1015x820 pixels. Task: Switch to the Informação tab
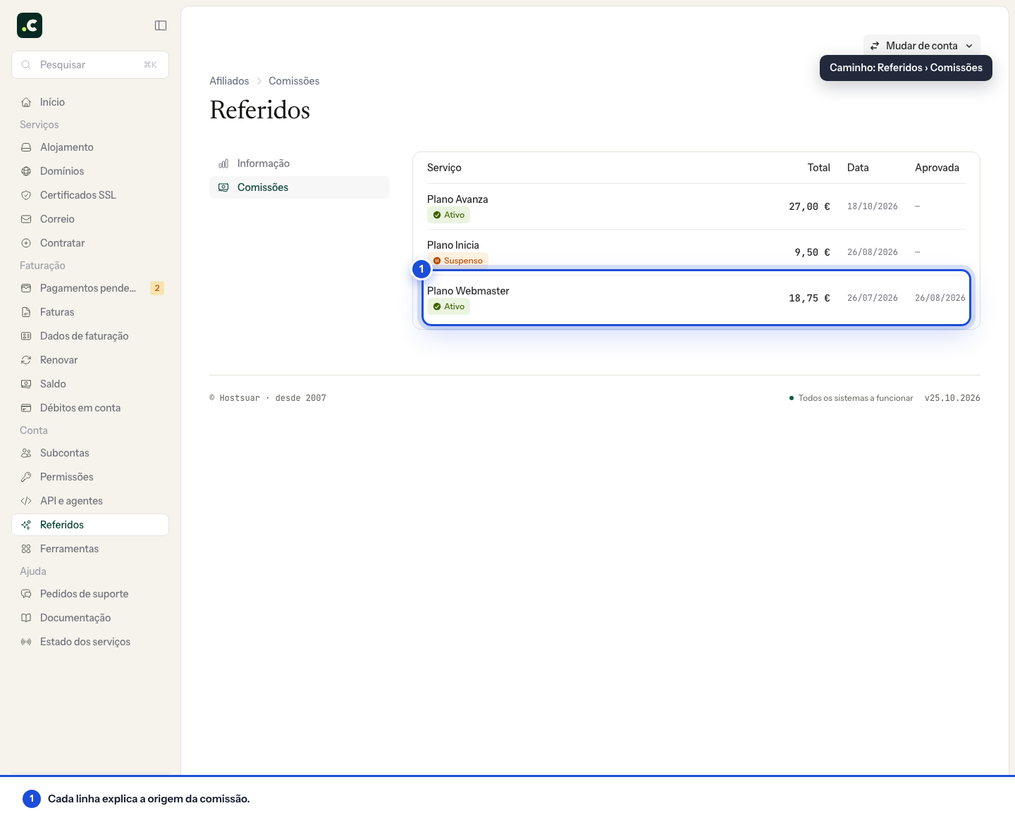(x=300, y=163)
